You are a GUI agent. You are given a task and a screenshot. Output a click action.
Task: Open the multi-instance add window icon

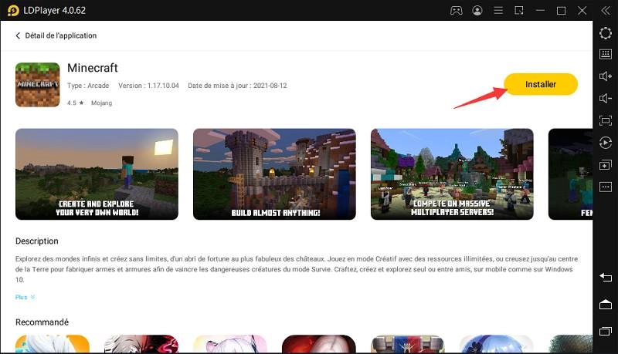point(606,165)
